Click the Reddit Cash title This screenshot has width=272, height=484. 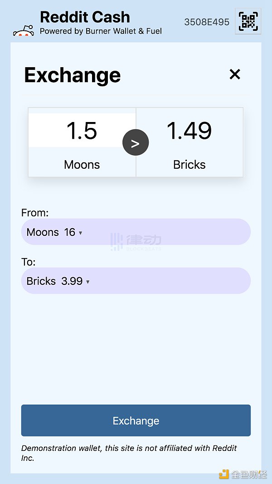(85, 17)
